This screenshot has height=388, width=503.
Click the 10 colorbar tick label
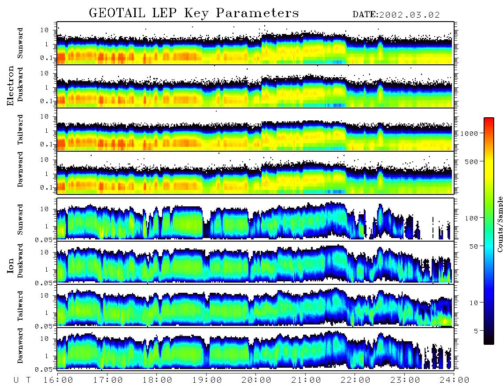point(473,302)
